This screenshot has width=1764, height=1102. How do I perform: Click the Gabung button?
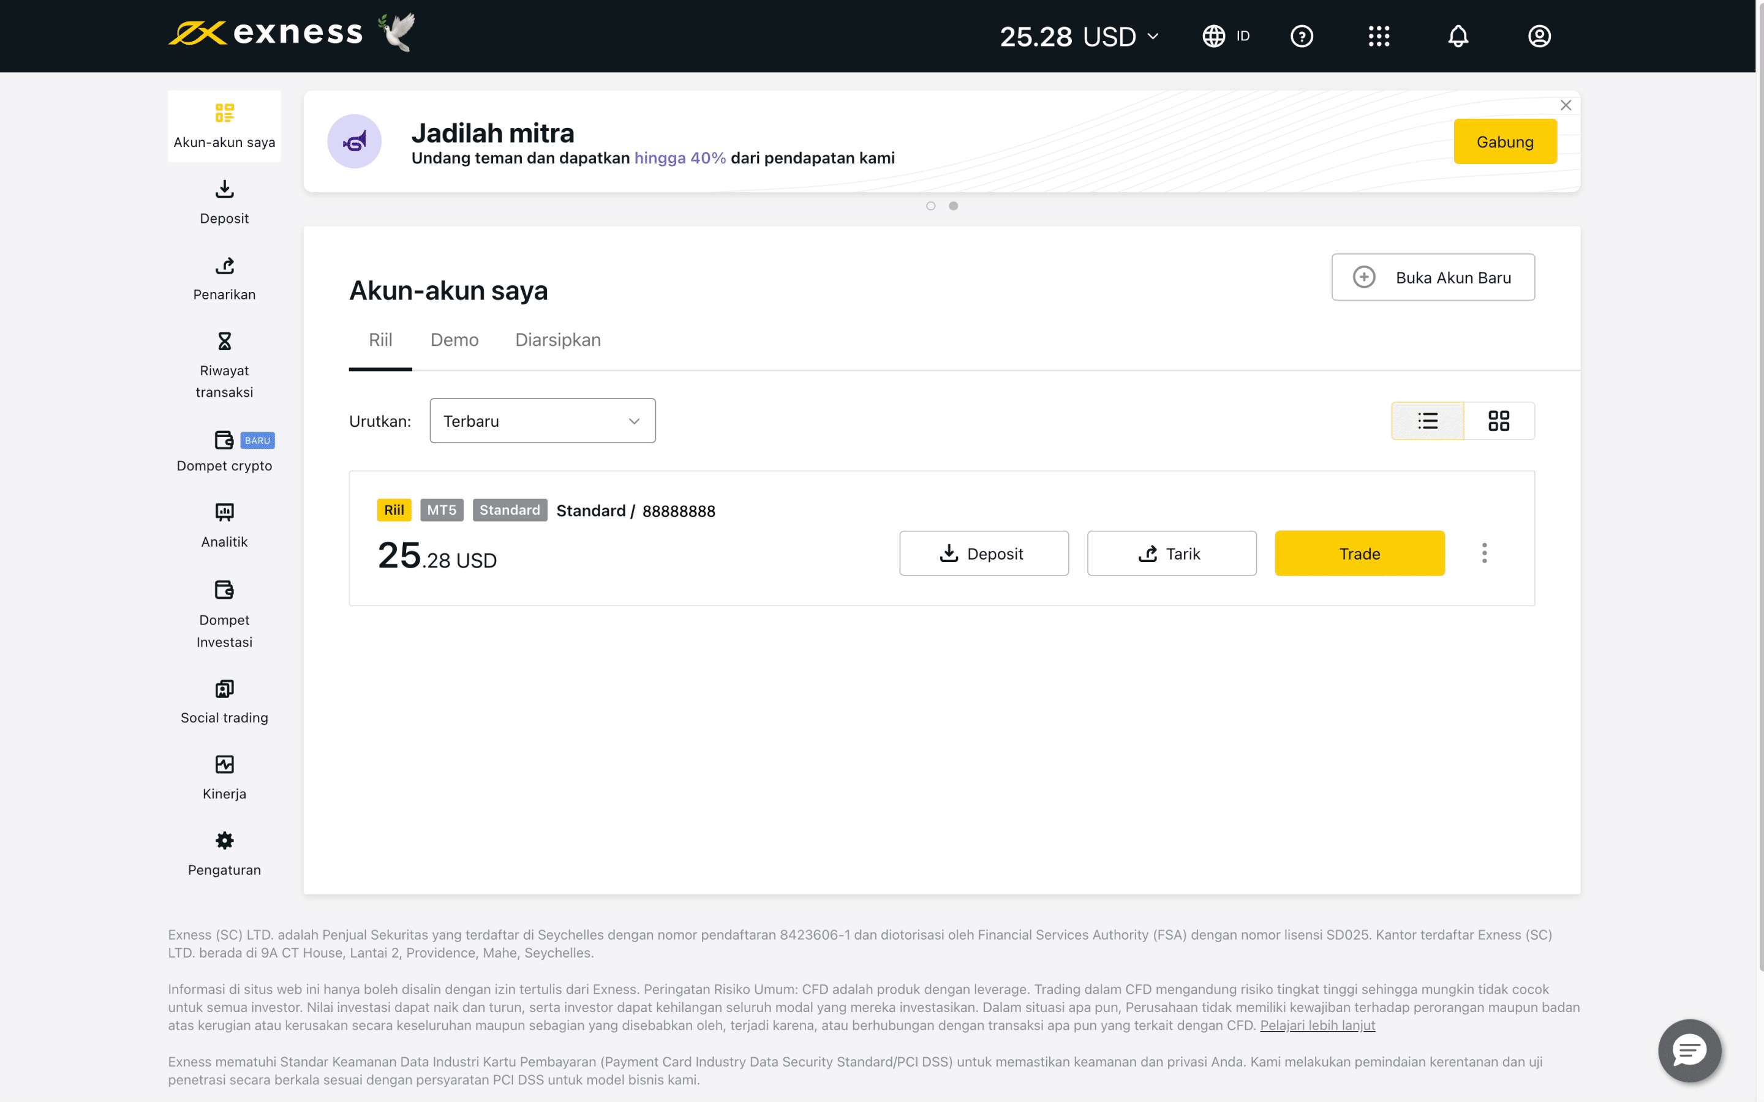(1504, 141)
